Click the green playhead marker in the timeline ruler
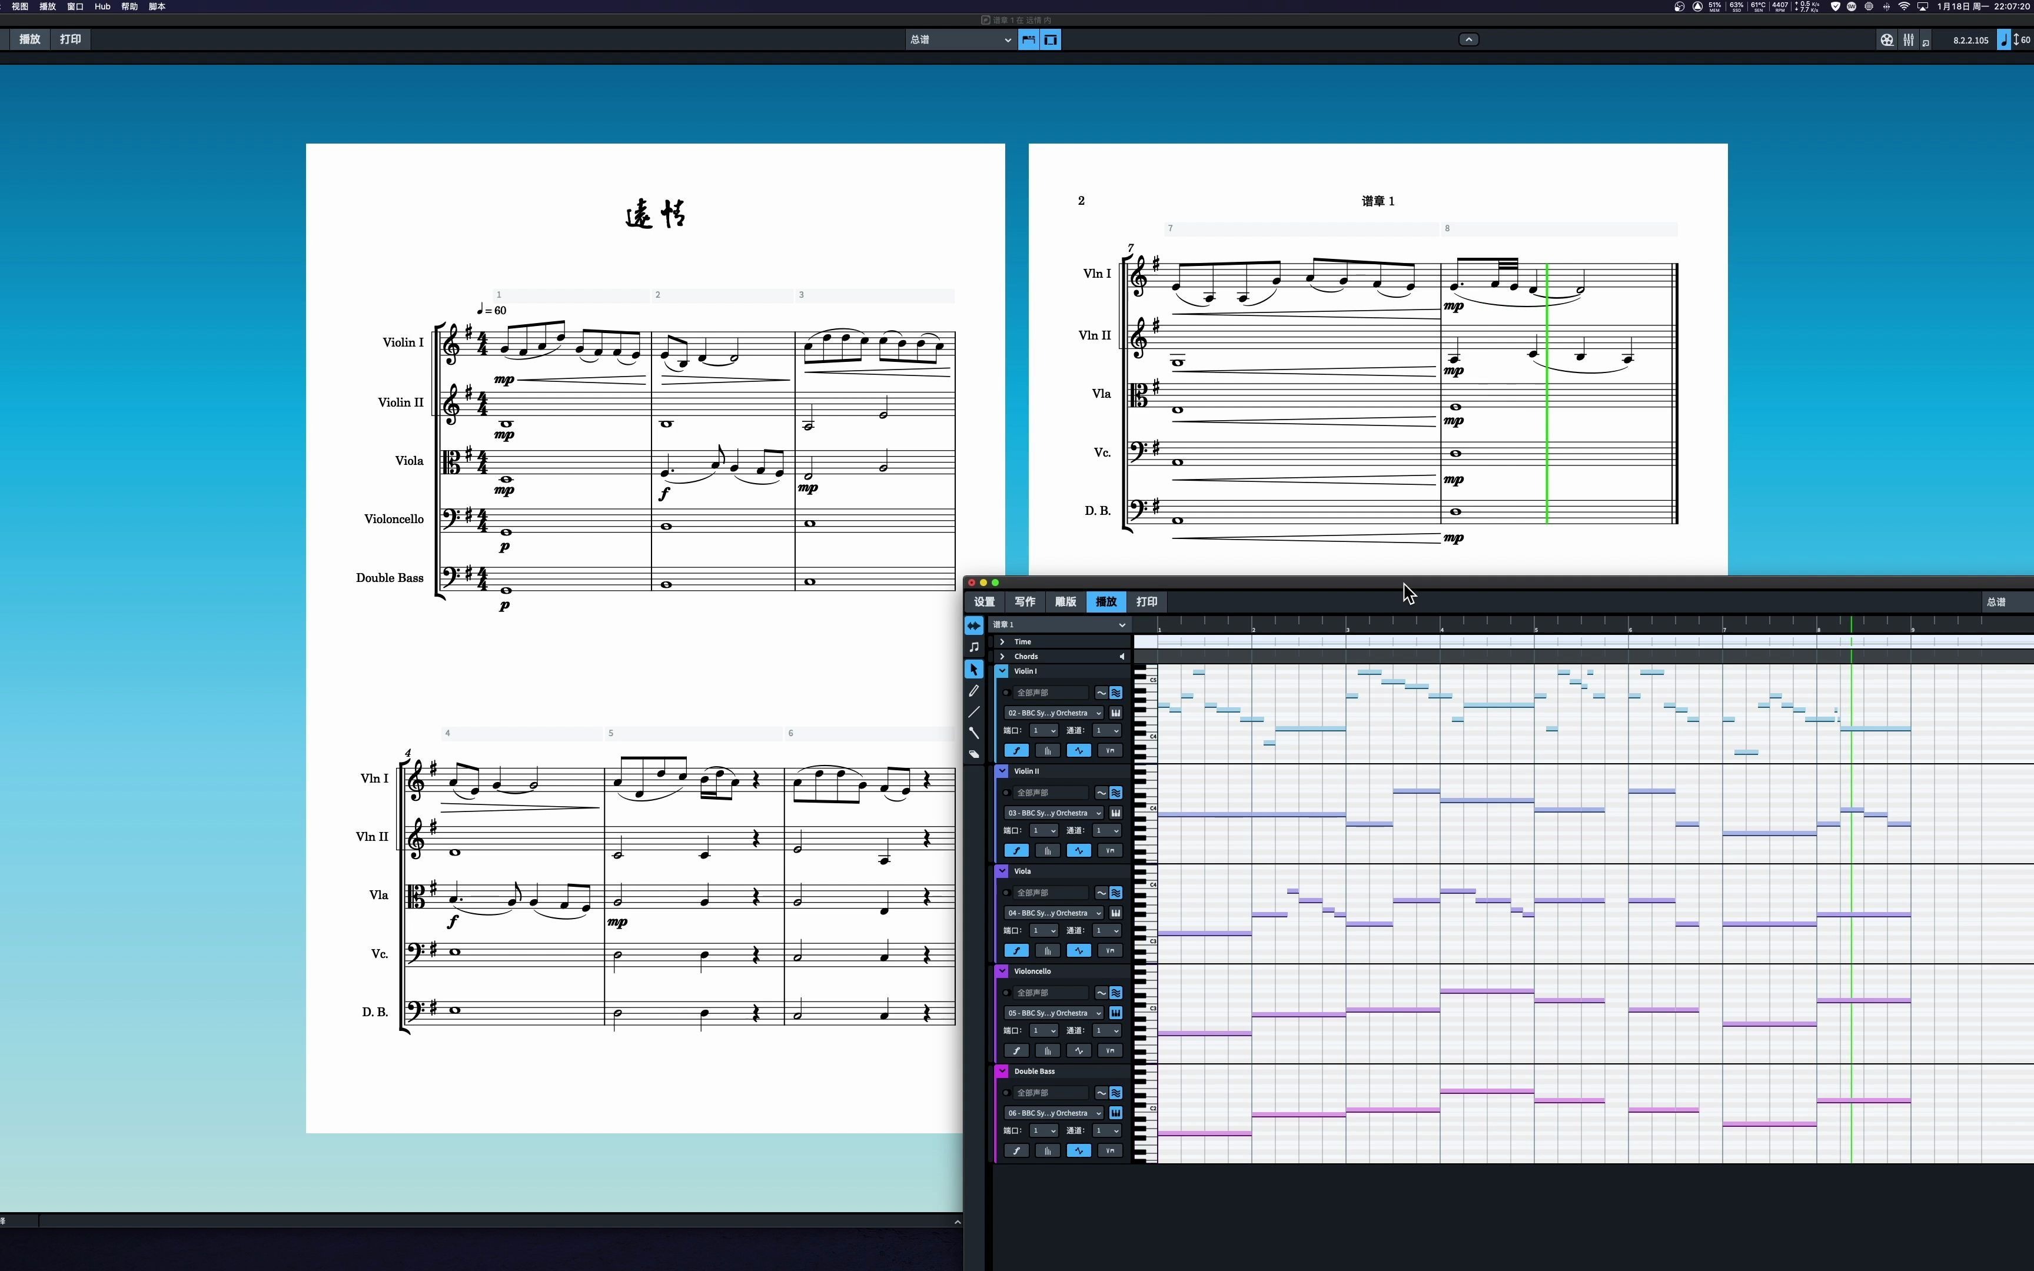Viewport: 2034px width, 1271px height. pos(1851,625)
